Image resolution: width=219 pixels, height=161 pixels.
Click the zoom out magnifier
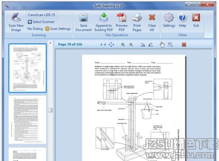point(131,44)
